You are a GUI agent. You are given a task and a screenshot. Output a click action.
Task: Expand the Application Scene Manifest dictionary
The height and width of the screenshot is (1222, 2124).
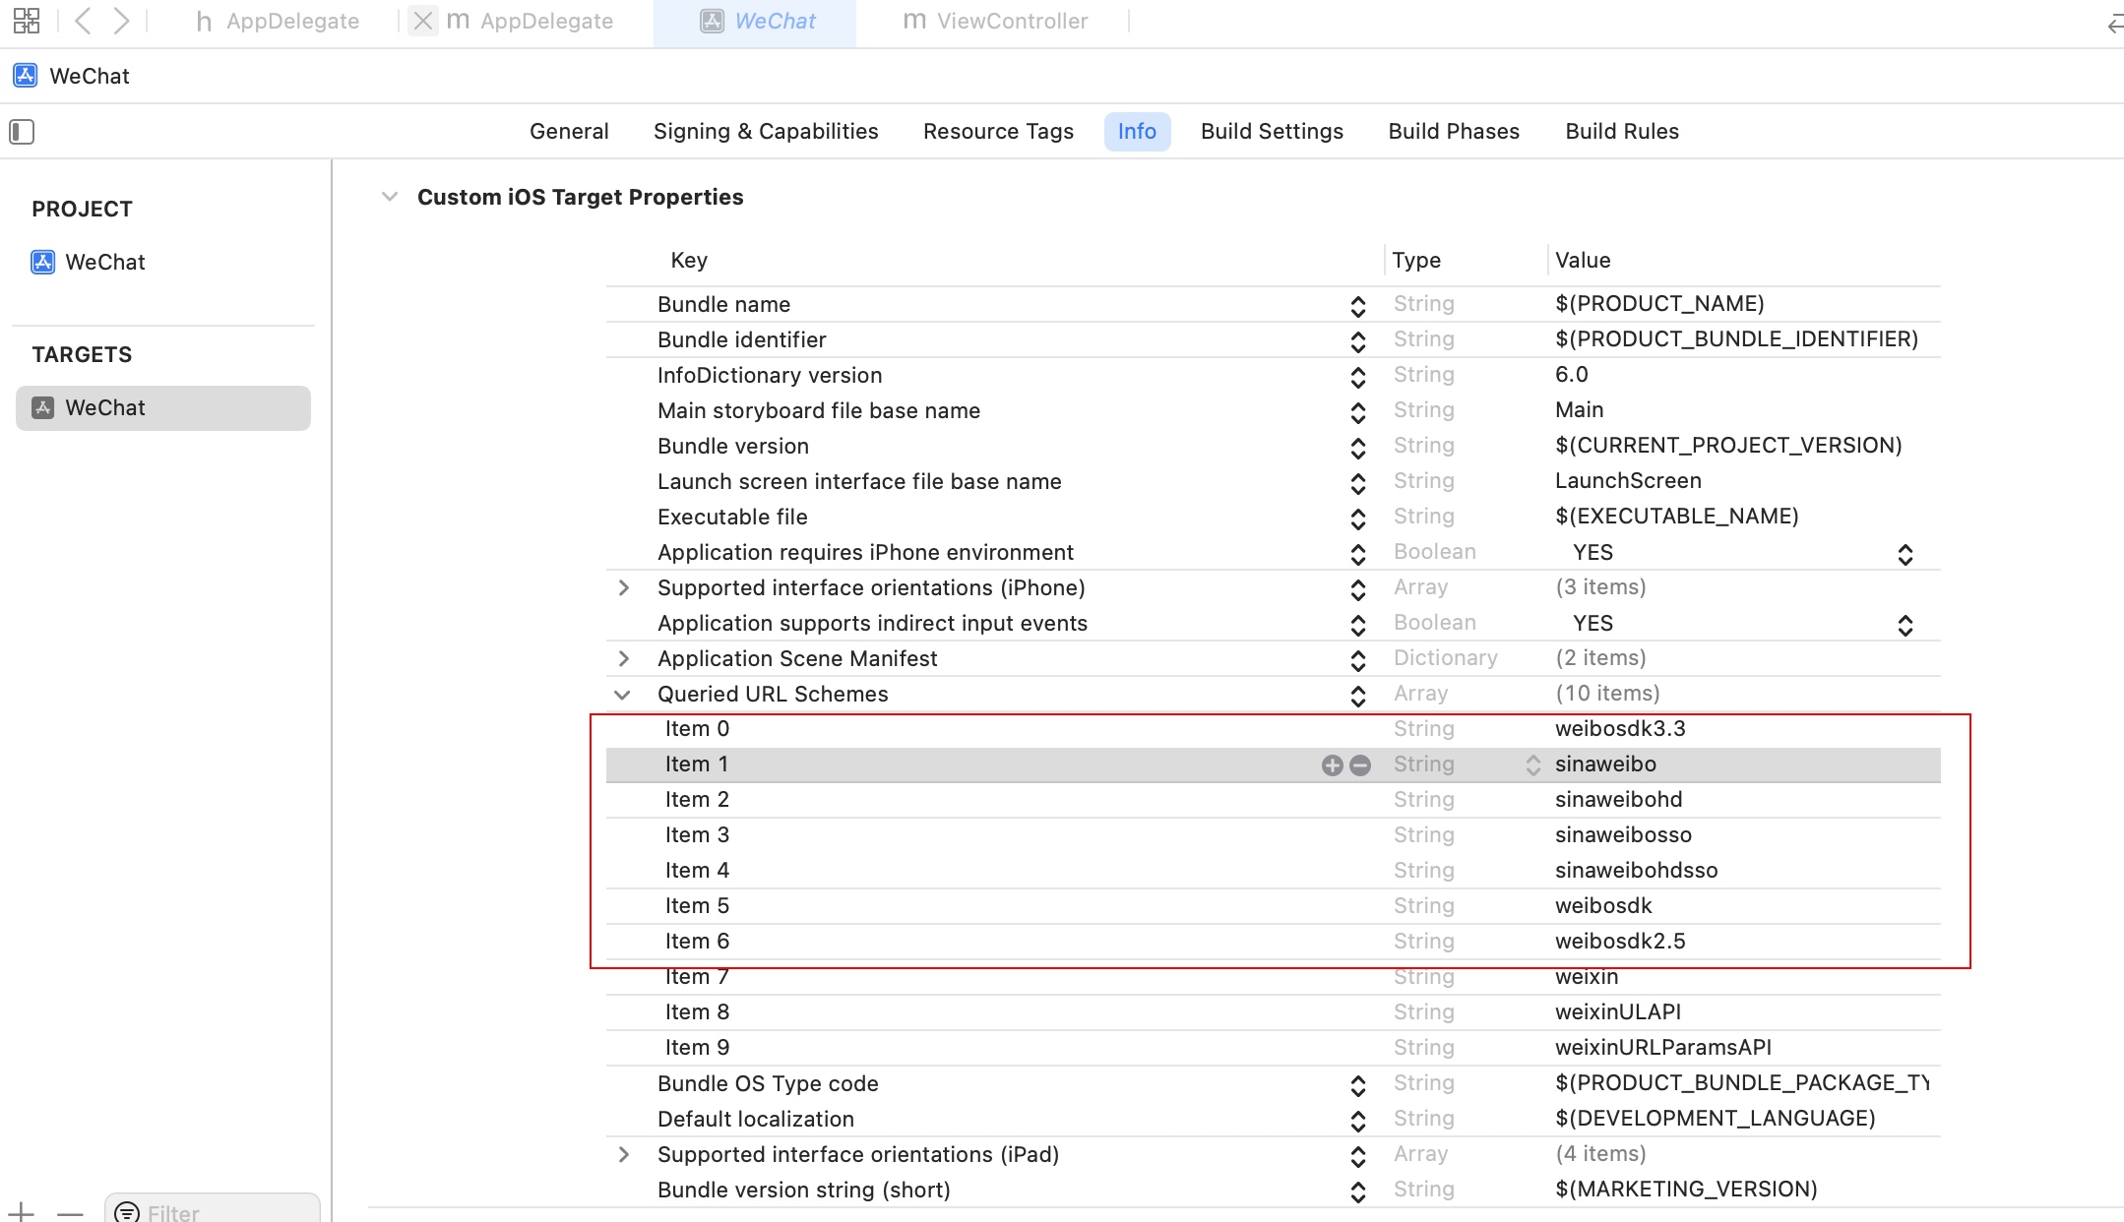[623, 658]
